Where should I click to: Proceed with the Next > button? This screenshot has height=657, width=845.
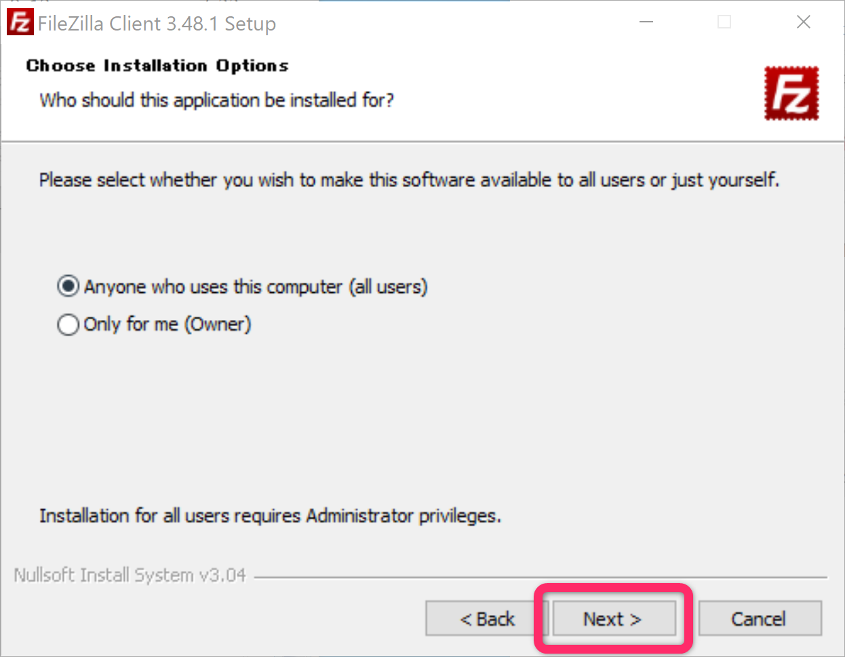point(612,618)
